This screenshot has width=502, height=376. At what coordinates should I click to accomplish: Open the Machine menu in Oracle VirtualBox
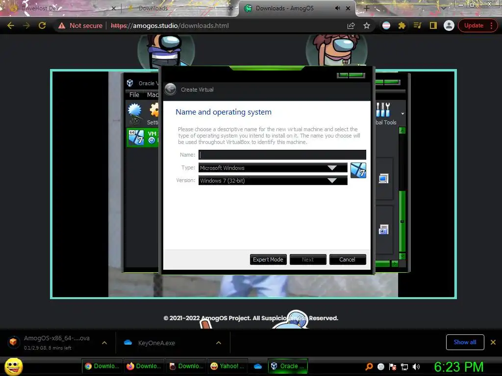point(152,94)
